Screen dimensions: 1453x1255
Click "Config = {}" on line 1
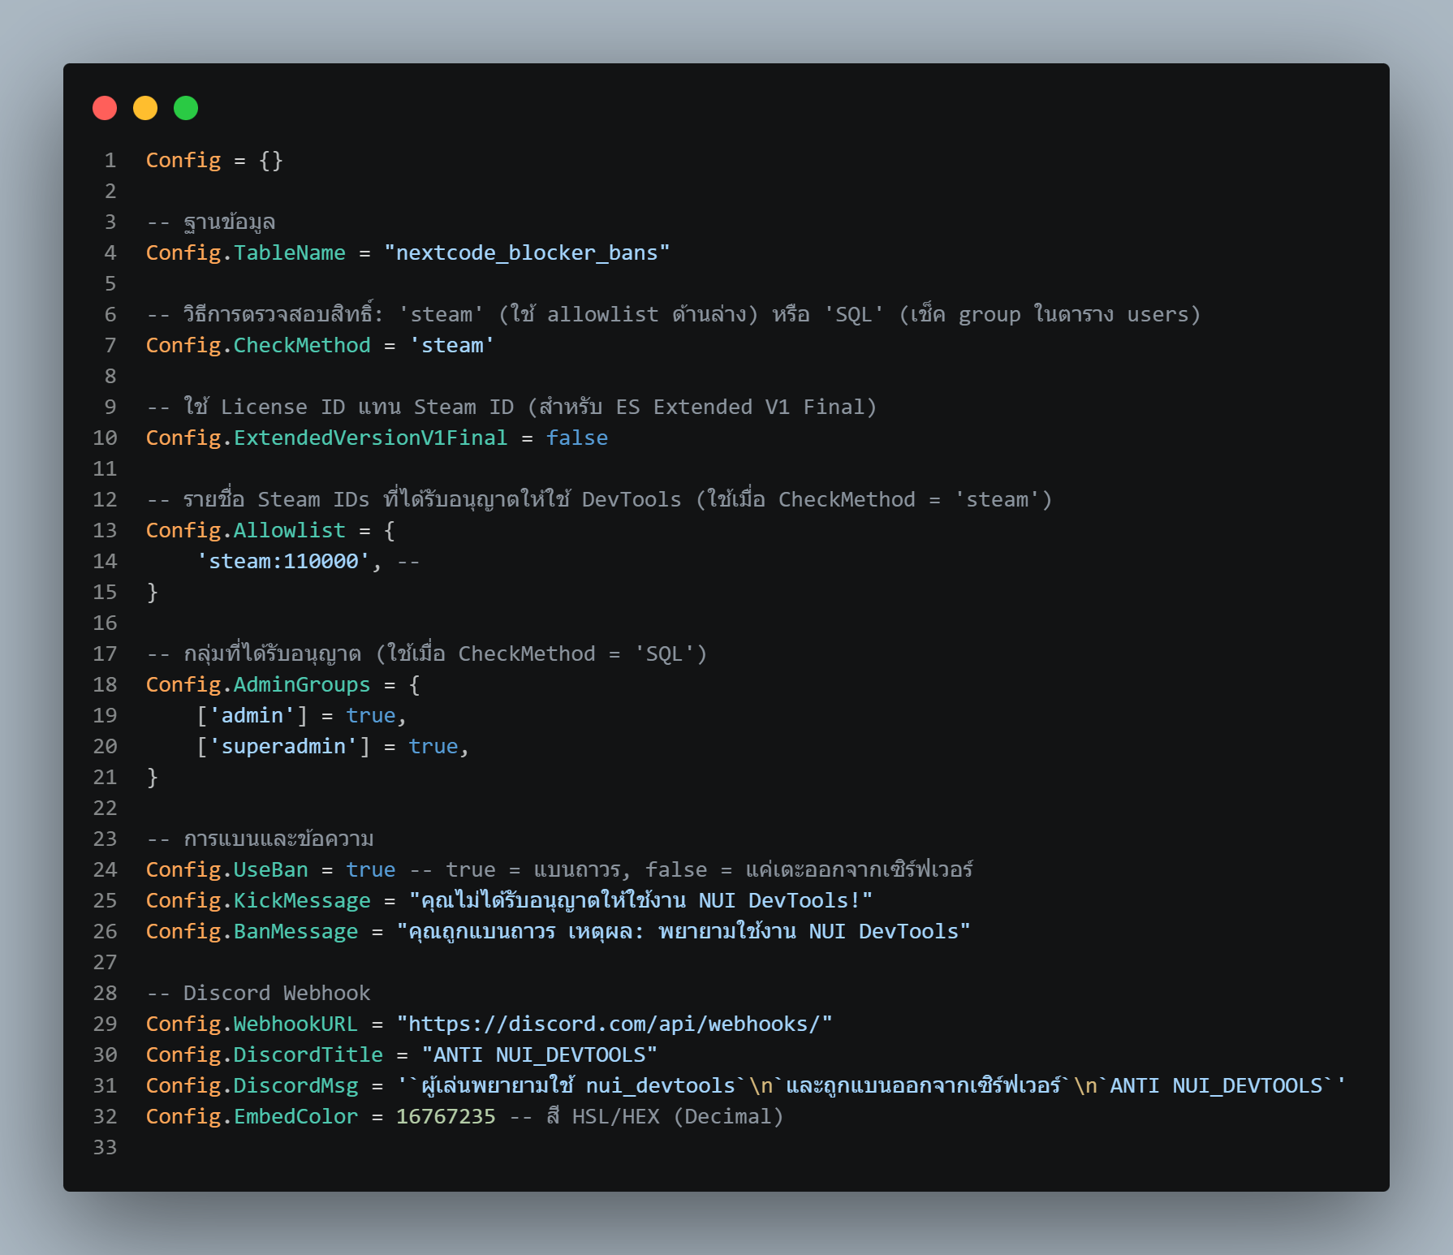pos(214,160)
